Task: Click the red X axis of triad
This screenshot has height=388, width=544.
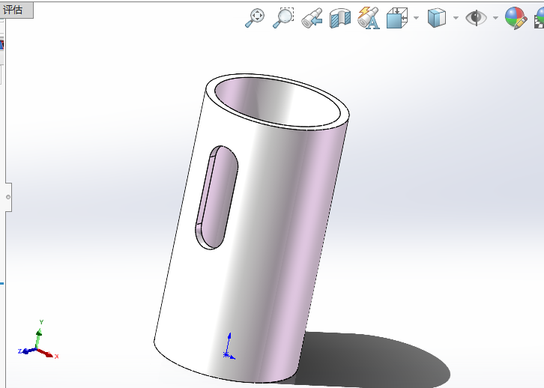Action: pyautogui.click(x=47, y=354)
